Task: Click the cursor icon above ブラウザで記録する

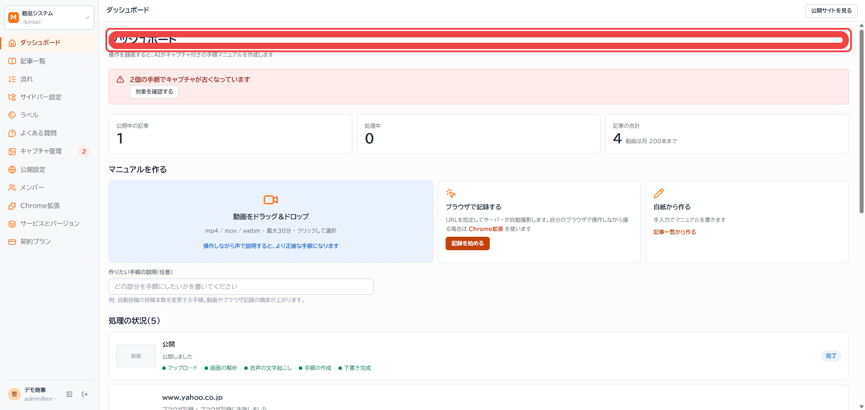Action: 451,194
